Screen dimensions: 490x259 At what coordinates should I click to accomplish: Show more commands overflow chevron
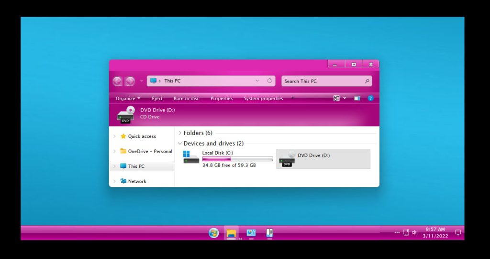(293, 98)
